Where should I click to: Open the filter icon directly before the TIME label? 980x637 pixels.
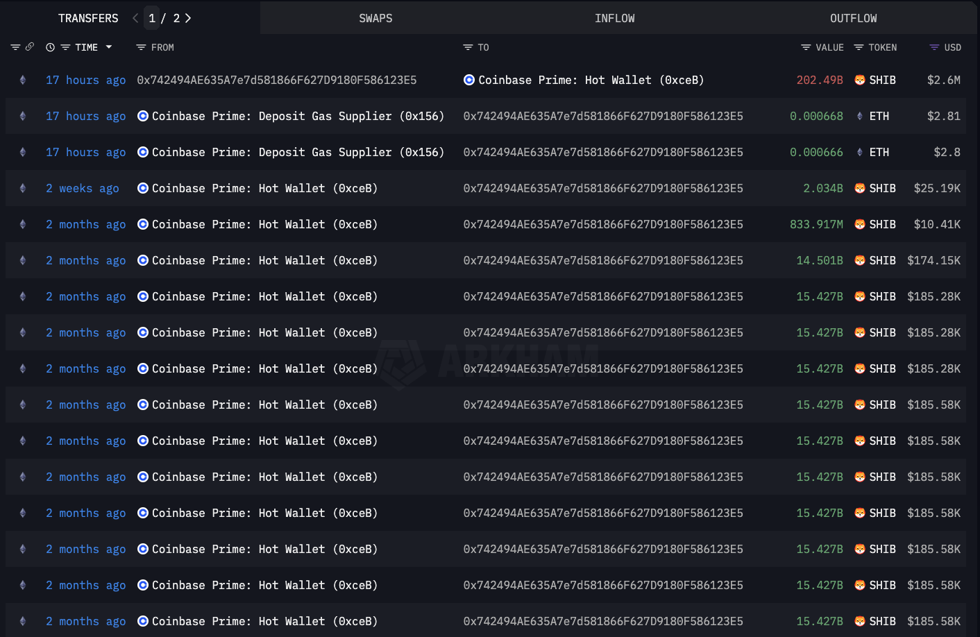tap(65, 47)
